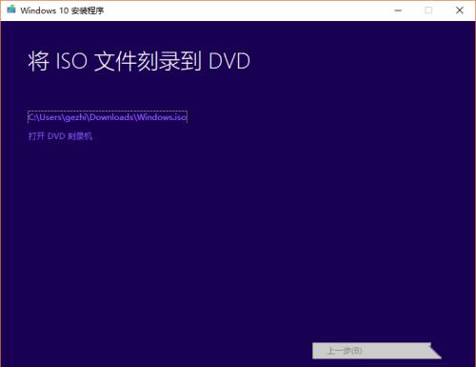Click the Windows 10 安装程序 title text

[x=62, y=10]
